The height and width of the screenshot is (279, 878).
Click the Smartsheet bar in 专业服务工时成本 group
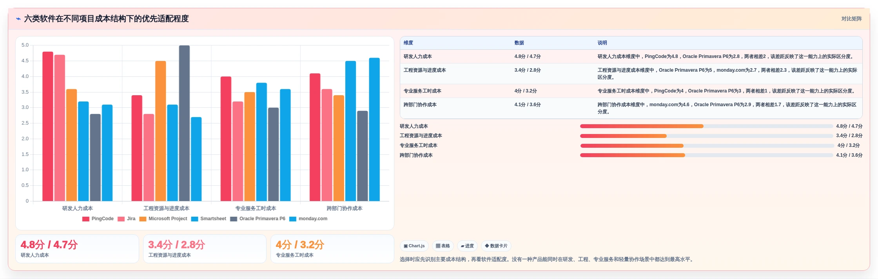(x=261, y=142)
